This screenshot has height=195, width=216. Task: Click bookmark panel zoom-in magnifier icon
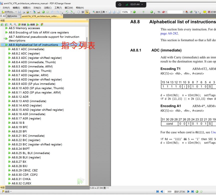[x=11, y=24]
